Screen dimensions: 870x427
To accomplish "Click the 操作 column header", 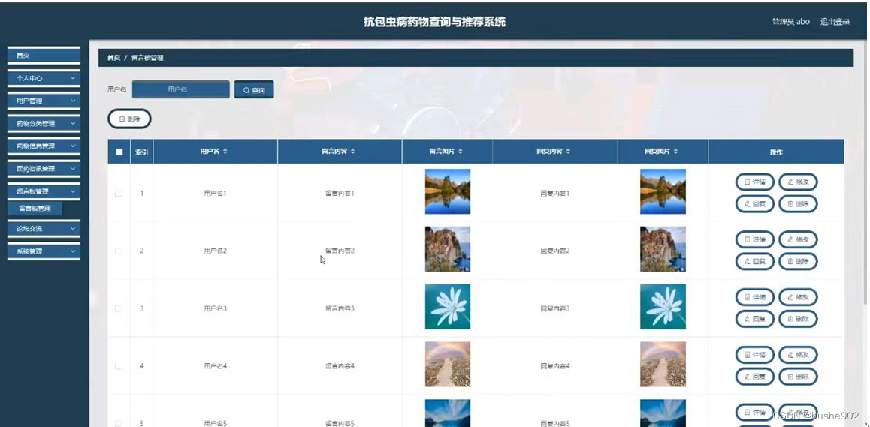I will click(776, 152).
